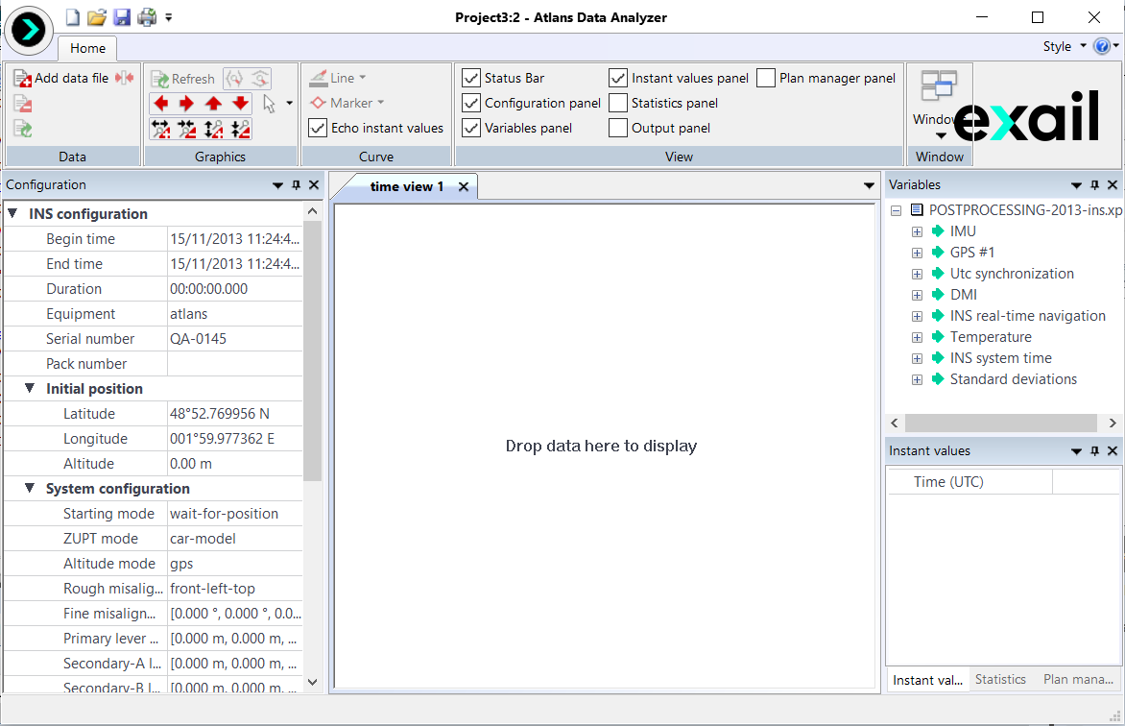Open the Style menu

[1064, 46]
